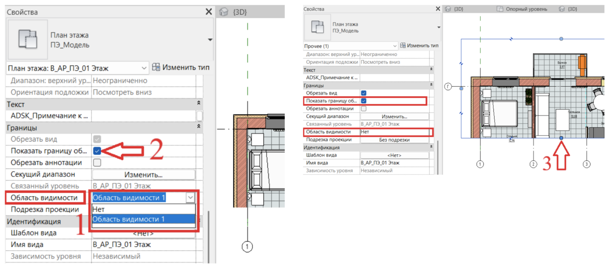Click the 'Шаблон вида' label in the enlarged panel
614x269 pixels.
click(x=33, y=233)
